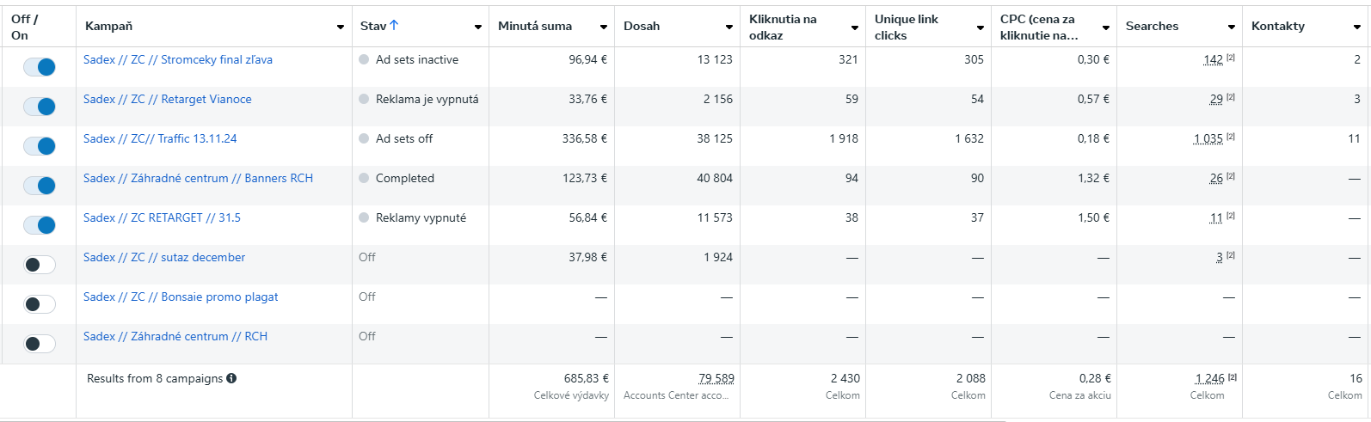This screenshot has width=1371, height=422.
Task: Click footnote marker next to 142 searches
Action: [x=1231, y=58]
